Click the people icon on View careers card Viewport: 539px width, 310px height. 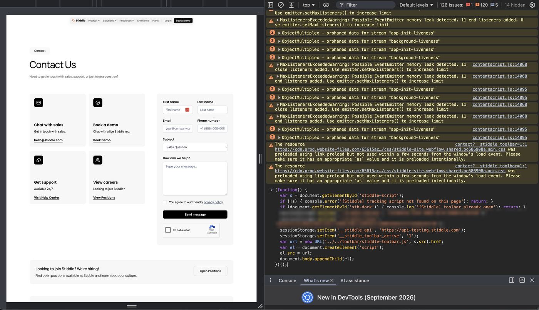[98, 160]
